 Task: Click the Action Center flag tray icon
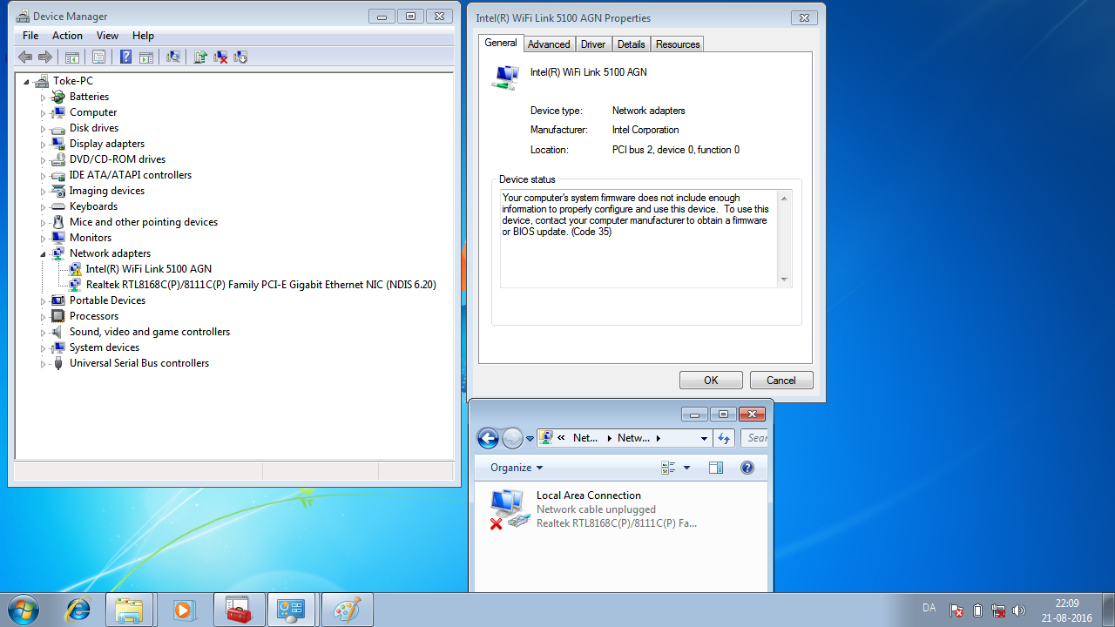[x=956, y=610]
